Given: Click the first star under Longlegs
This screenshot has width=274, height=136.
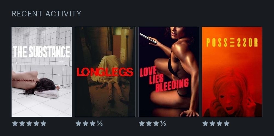Looking at the screenshot, I should click(x=78, y=123).
